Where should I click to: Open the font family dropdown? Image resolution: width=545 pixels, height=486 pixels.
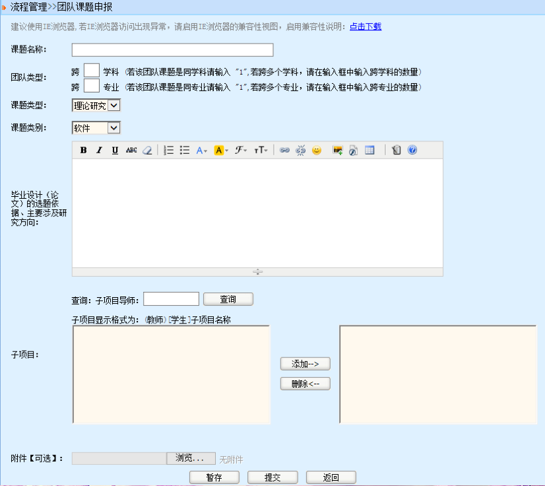(x=241, y=150)
